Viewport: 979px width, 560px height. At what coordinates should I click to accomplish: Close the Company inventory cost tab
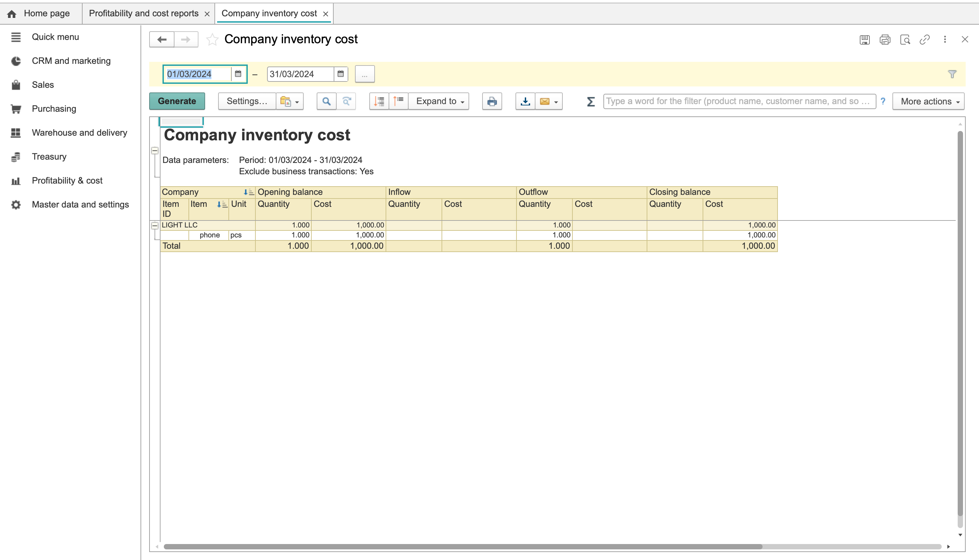[325, 14]
